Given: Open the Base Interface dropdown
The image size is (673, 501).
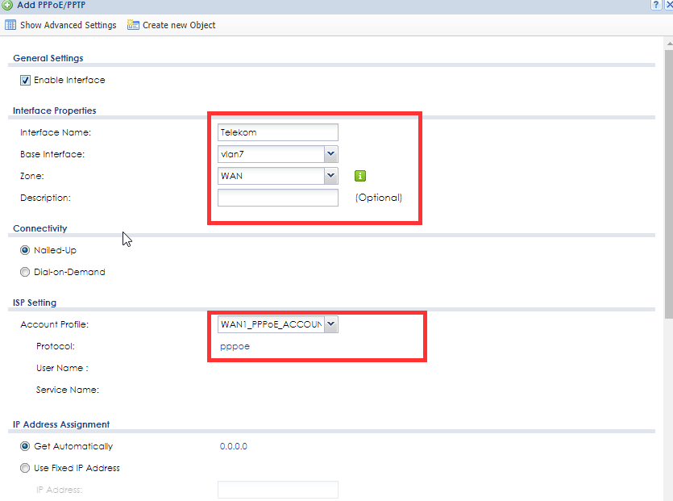Looking at the screenshot, I should pyautogui.click(x=330, y=154).
